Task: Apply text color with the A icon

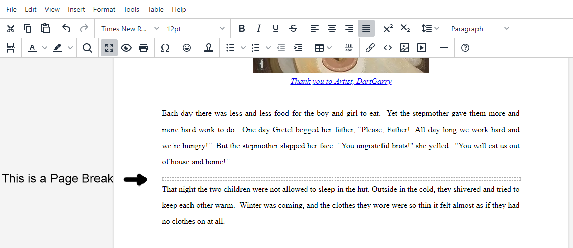Action: click(32, 48)
